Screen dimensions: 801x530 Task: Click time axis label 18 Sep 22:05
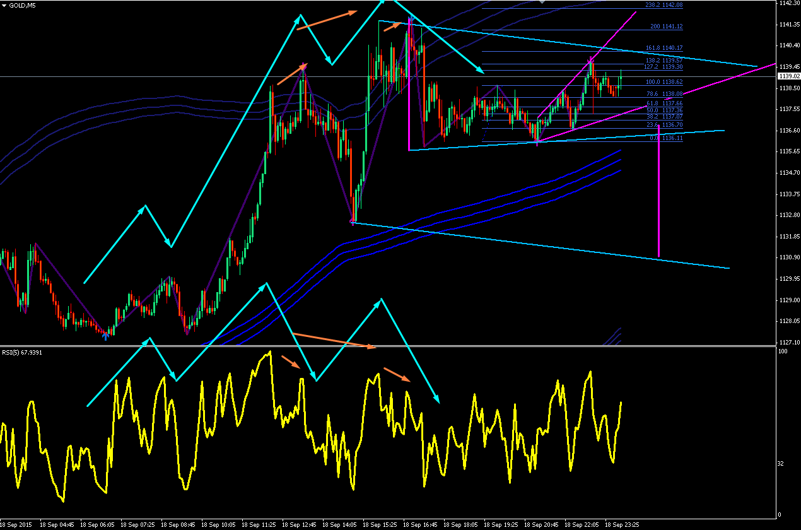[582, 524]
